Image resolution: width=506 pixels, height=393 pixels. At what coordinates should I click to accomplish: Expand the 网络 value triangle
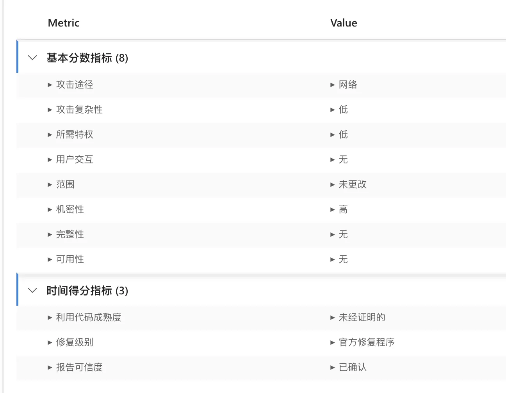pyautogui.click(x=332, y=85)
